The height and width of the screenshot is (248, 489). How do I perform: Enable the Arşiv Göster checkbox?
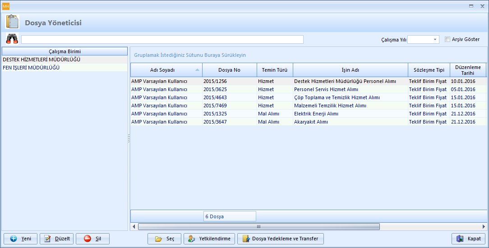(x=447, y=39)
